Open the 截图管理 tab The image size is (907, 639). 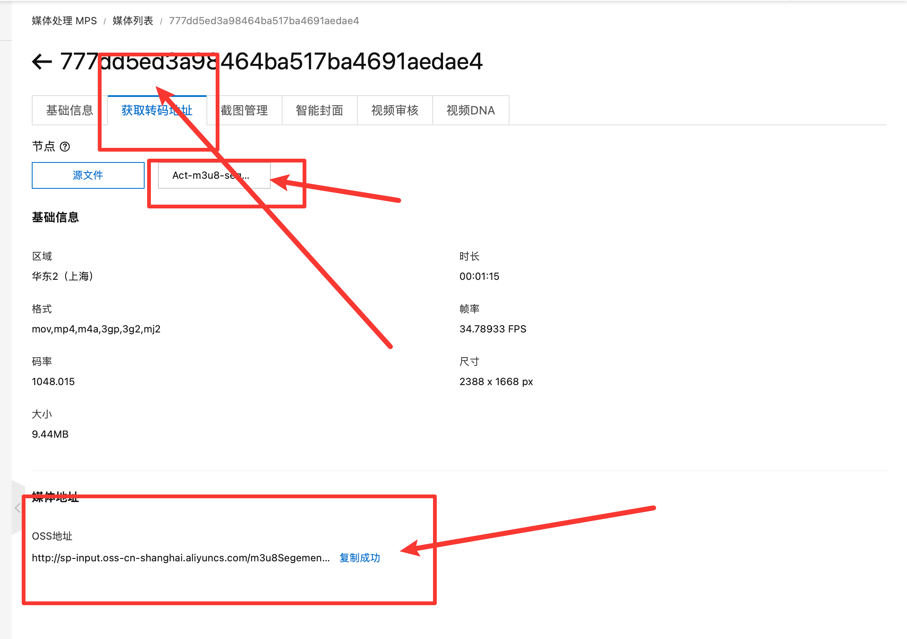(244, 110)
